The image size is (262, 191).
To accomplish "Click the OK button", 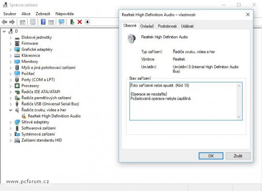I will pyautogui.click(x=211, y=156).
